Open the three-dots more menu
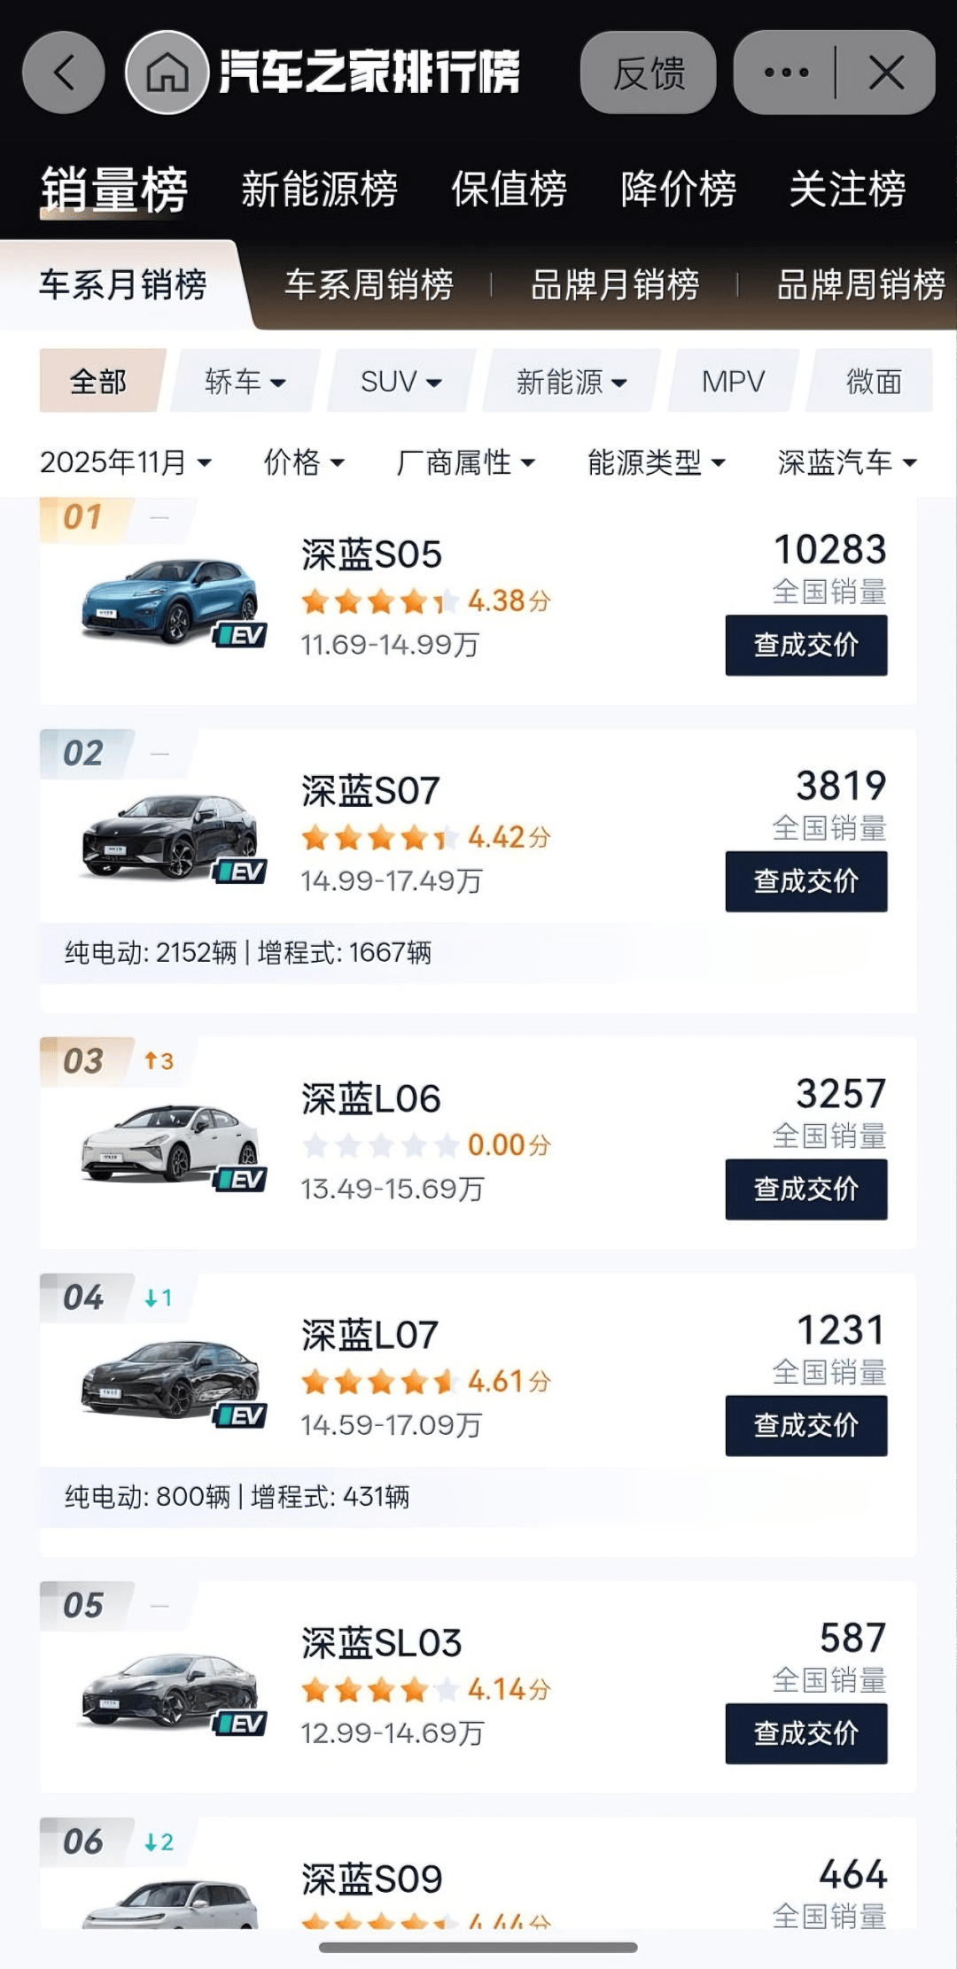Image resolution: width=957 pixels, height=1969 pixels. [x=786, y=73]
